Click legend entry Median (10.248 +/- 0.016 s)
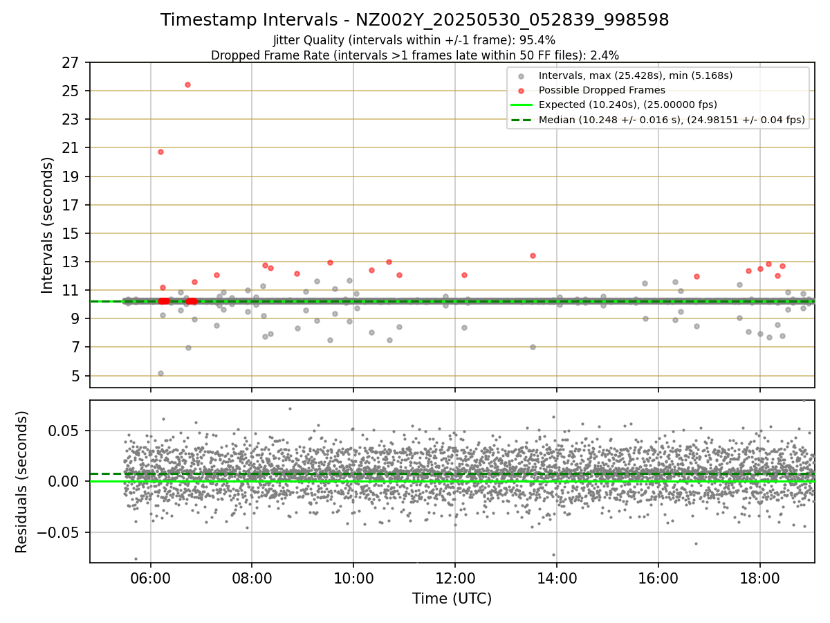830x623 pixels. [x=672, y=120]
